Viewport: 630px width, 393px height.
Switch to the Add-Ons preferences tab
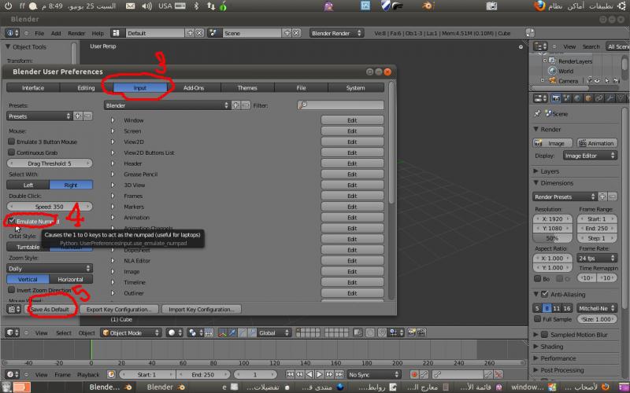point(194,87)
